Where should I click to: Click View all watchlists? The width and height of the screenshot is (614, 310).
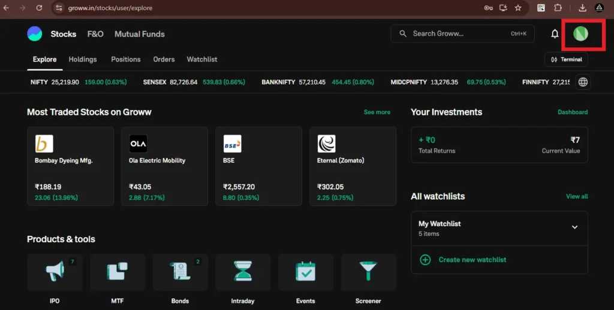click(x=577, y=197)
